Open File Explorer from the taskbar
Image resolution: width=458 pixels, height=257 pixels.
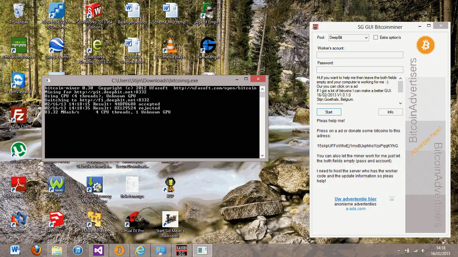[x=57, y=250]
